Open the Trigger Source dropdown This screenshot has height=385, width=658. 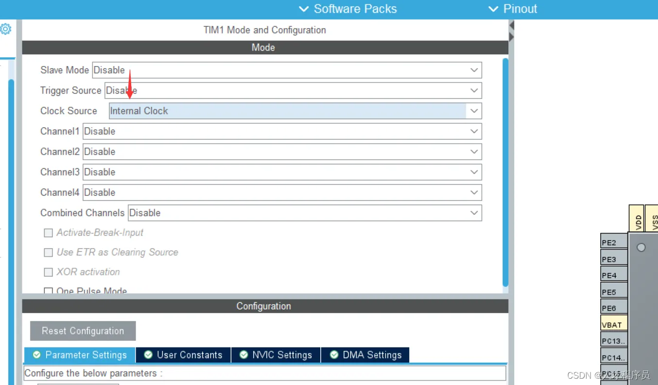(293, 90)
